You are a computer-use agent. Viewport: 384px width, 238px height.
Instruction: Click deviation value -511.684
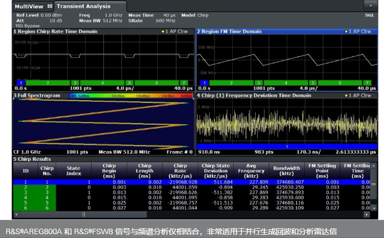point(223,182)
